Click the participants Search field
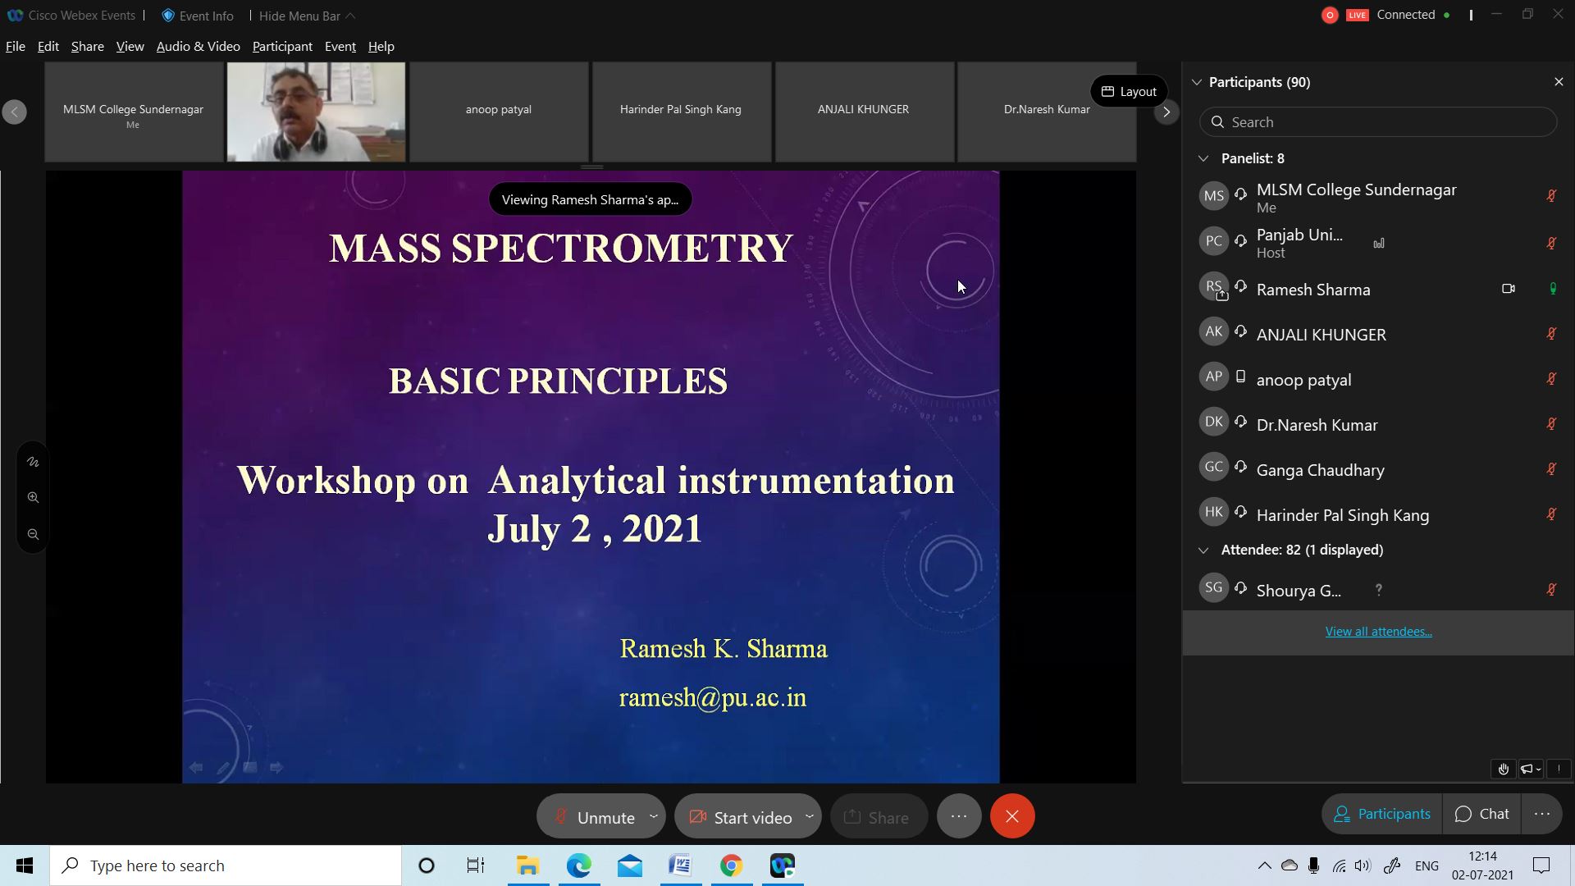This screenshot has width=1575, height=886. pyautogui.click(x=1378, y=122)
